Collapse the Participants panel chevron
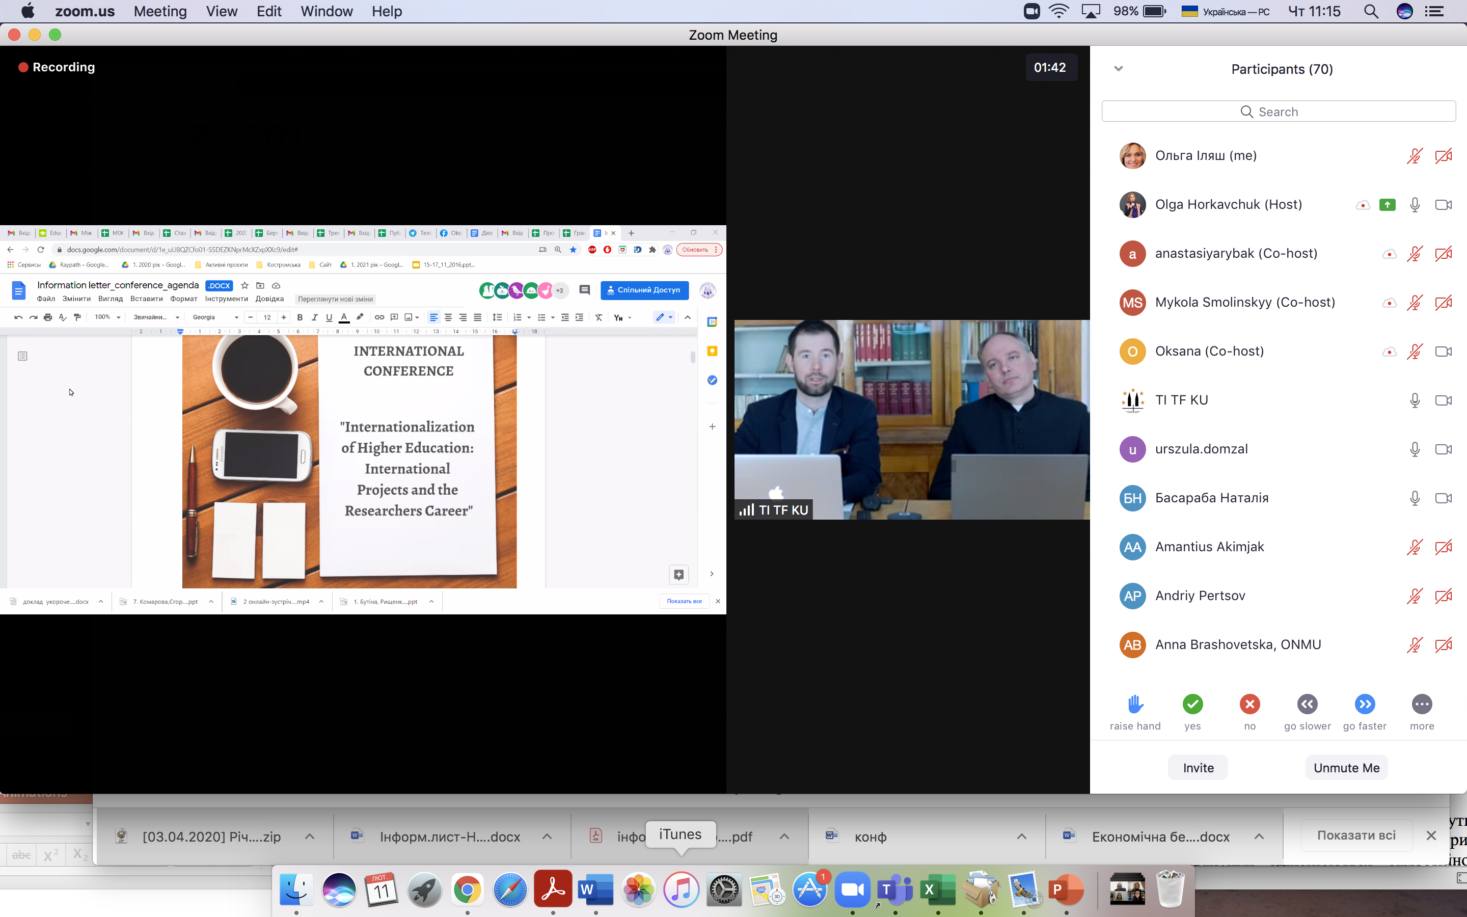The height and width of the screenshot is (917, 1467). point(1119,69)
